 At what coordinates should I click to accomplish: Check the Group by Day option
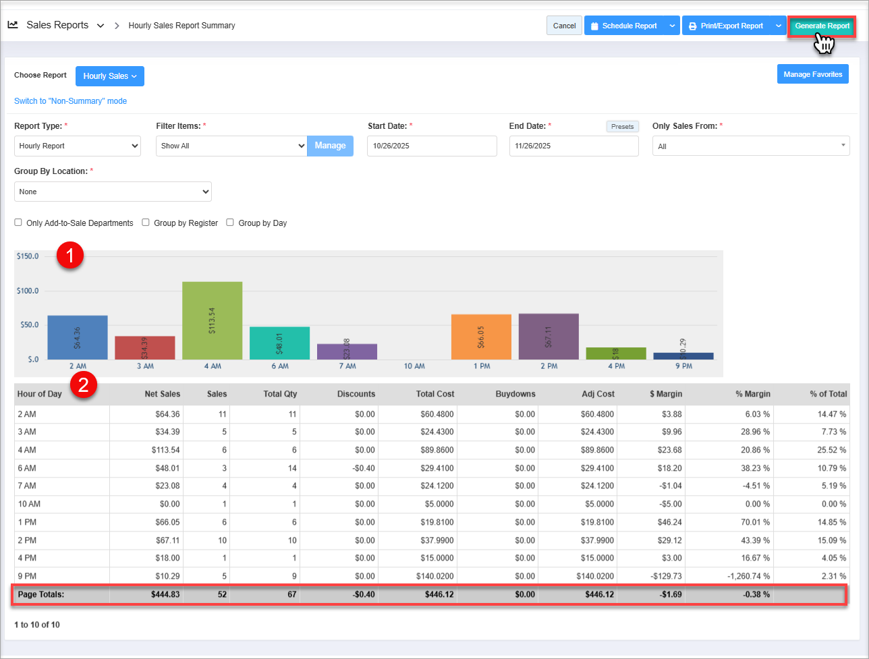pos(230,223)
